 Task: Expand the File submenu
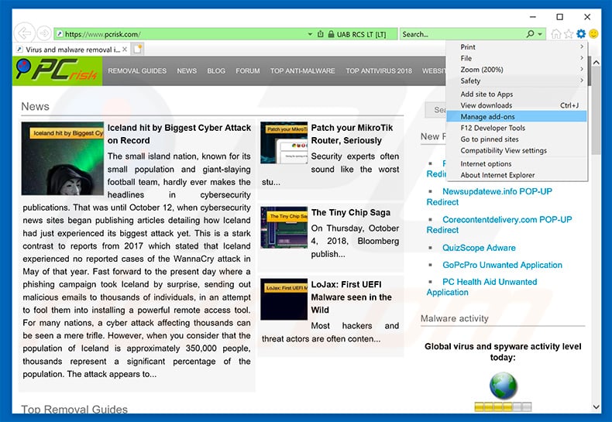[x=517, y=58]
